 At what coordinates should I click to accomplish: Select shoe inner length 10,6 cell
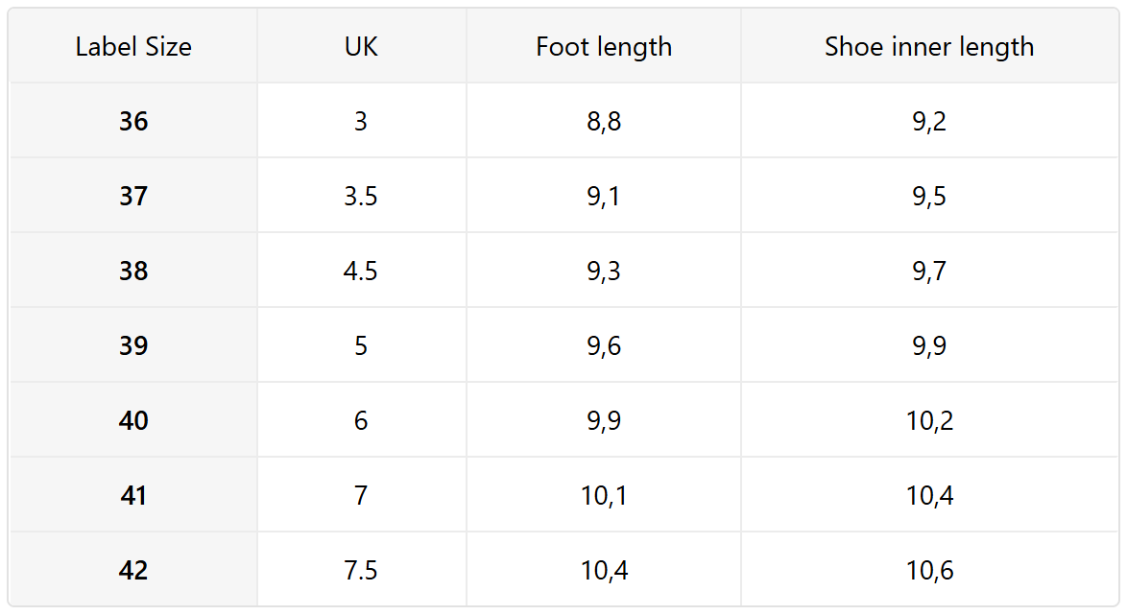pyautogui.click(x=929, y=571)
